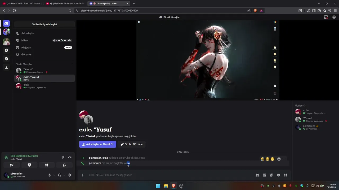Add a server with the plus icon
The height and width of the screenshot is (190, 339).
pos(6,50)
